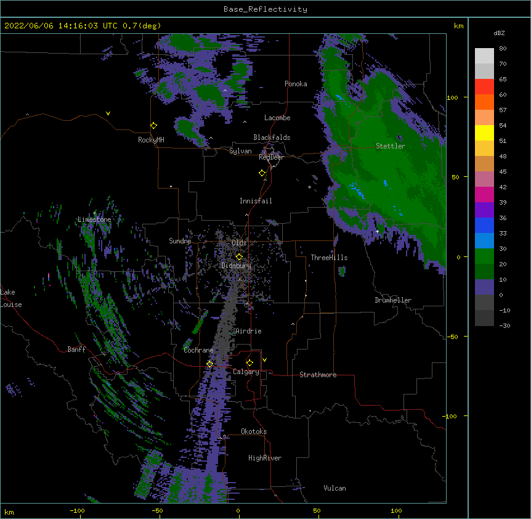Click the RedDeer city label
Viewport: 531px width, 519px height.
coord(271,157)
